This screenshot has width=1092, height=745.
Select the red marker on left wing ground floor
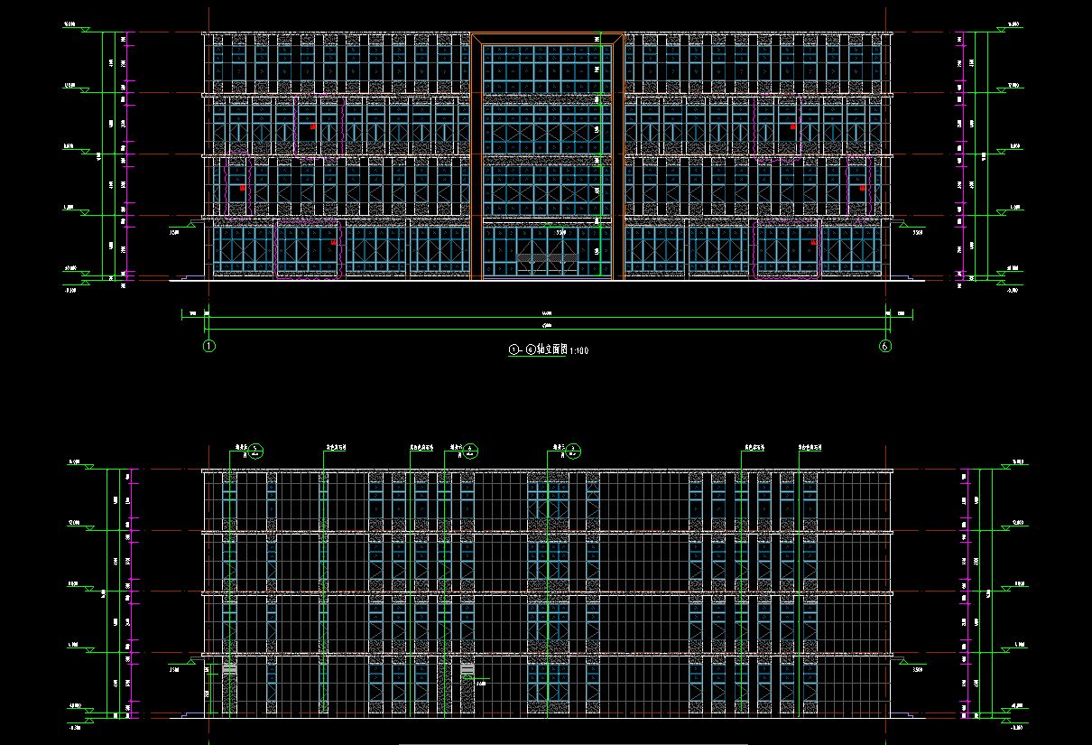(334, 243)
